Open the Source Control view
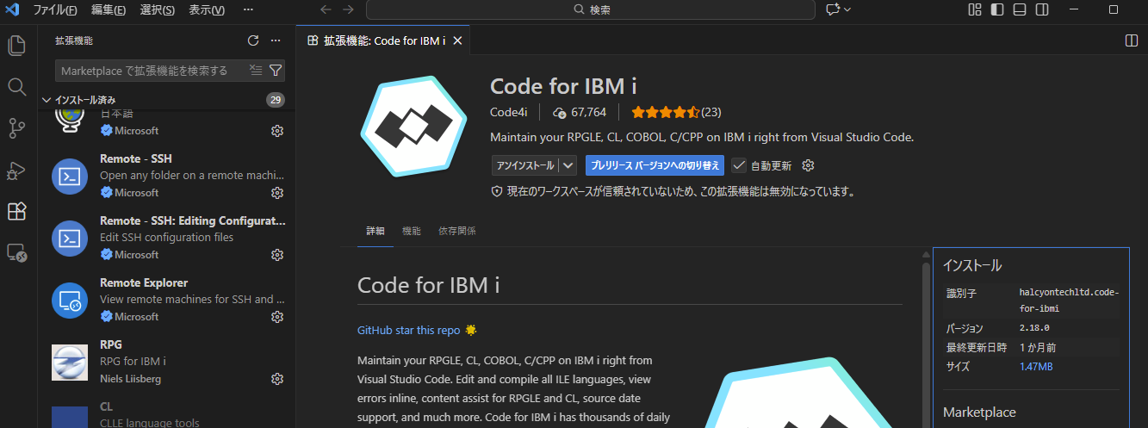Viewport: 1148px width, 428px height. coord(16,128)
